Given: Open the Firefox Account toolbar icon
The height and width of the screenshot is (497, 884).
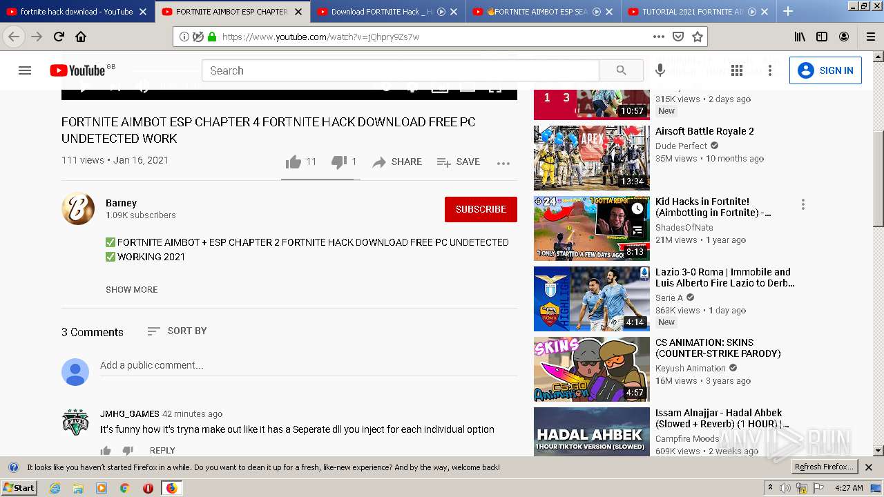Looking at the screenshot, I should pos(844,37).
